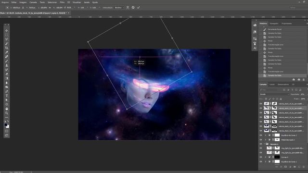
Task: Add layer style fx from Layers footer
Action: tap(281, 167)
